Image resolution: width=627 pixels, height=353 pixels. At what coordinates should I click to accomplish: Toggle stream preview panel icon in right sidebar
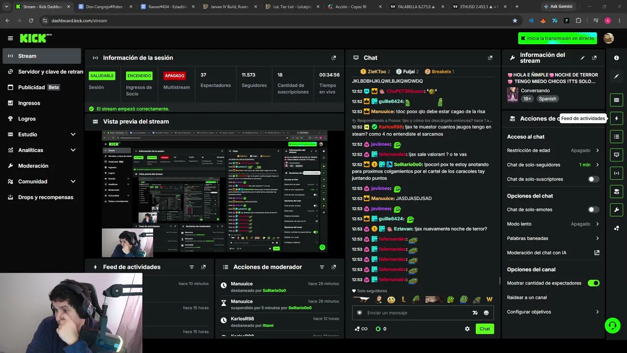coord(616,100)
